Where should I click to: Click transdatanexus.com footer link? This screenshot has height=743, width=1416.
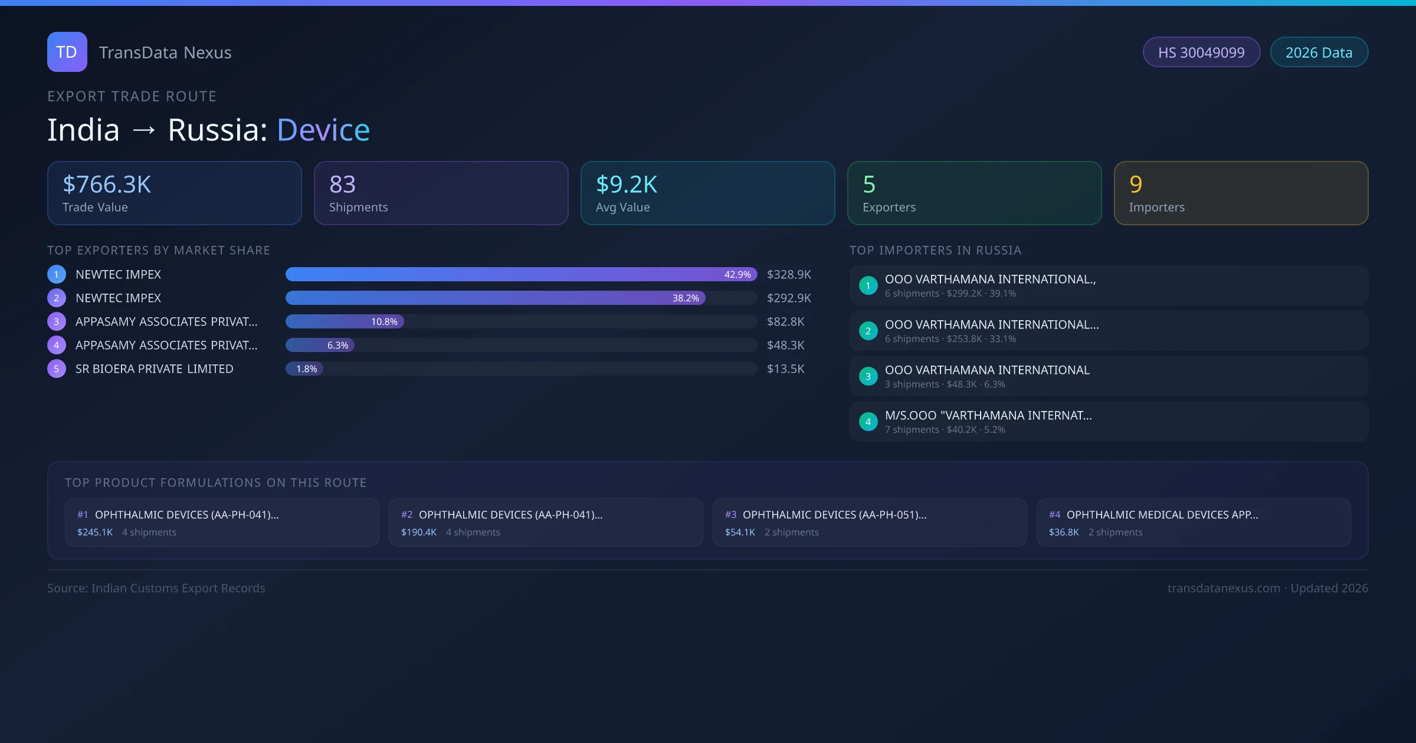pyautogui.click(x=1224, y=588)
